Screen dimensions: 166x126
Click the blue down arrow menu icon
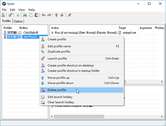pyautogui.click(x=42, y=83)
